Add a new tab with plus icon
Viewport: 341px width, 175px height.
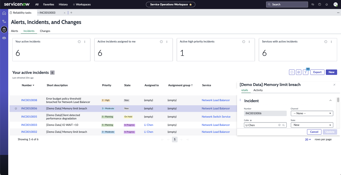pyautogui.click(x=71, y=13)
